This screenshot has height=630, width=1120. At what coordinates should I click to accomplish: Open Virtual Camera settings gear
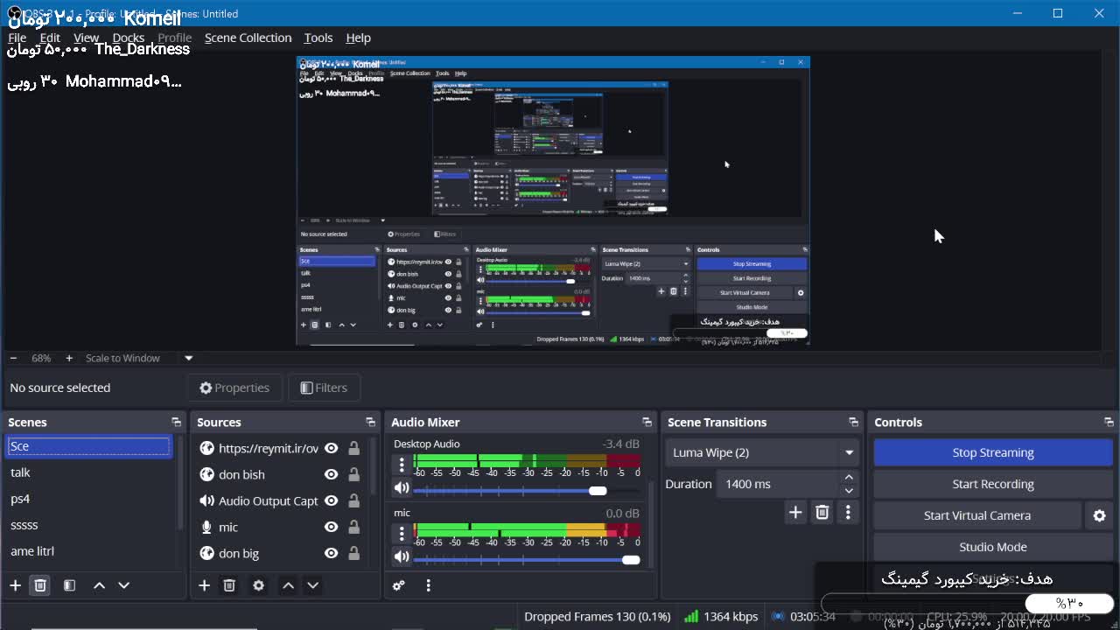point(1099,515)
